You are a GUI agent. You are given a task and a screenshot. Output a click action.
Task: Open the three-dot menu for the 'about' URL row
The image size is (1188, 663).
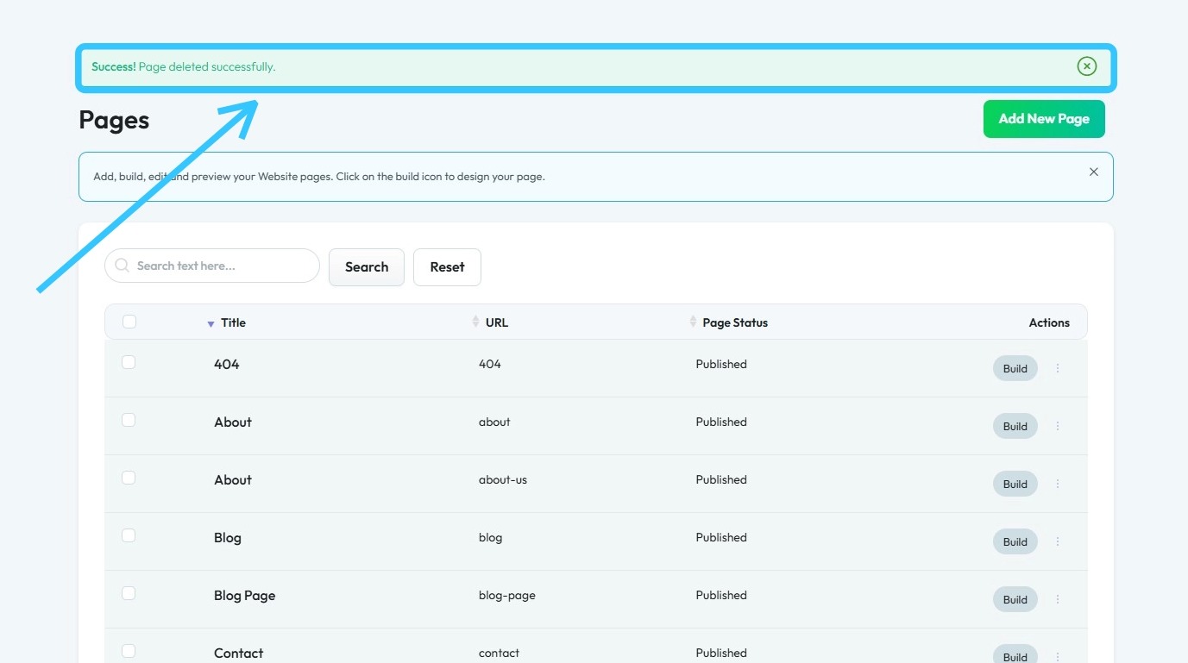click(x=1058, y=426)
